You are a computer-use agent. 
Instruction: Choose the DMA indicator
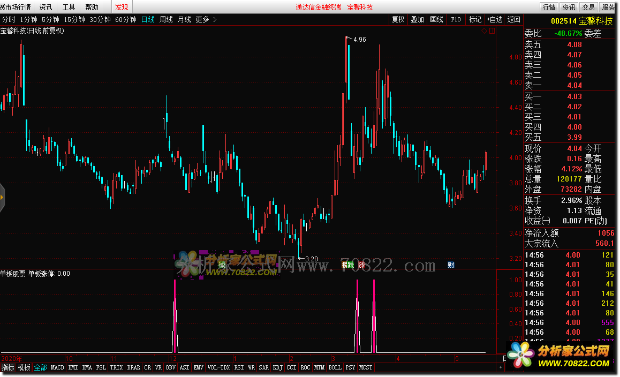coord(87,367)
